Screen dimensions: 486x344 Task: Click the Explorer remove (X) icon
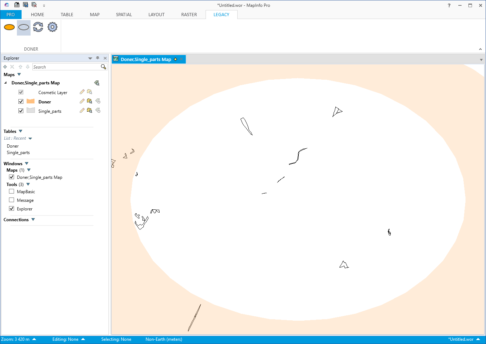tap(12, 67)
